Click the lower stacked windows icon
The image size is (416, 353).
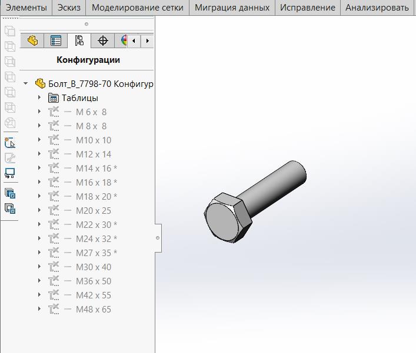coord(10,209)
